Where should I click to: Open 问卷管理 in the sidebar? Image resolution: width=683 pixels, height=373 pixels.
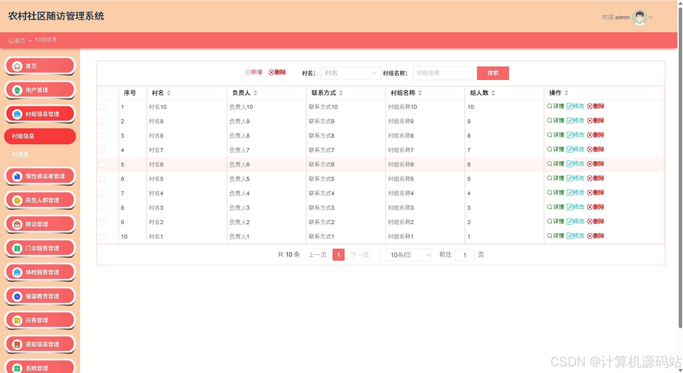click(x=40, y=320)
